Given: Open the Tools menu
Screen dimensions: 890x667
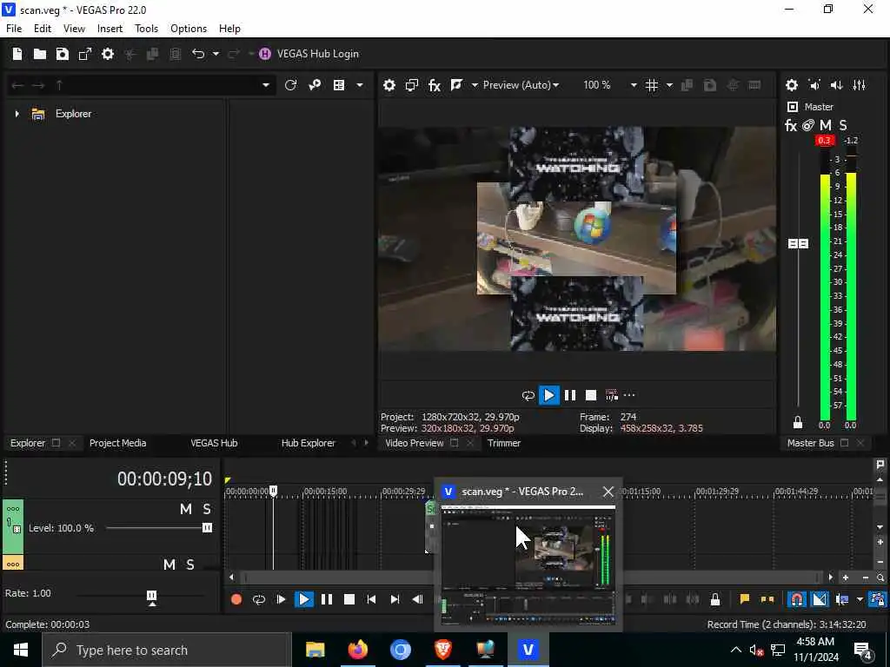Looking at the screenshot, I should 146,29.
